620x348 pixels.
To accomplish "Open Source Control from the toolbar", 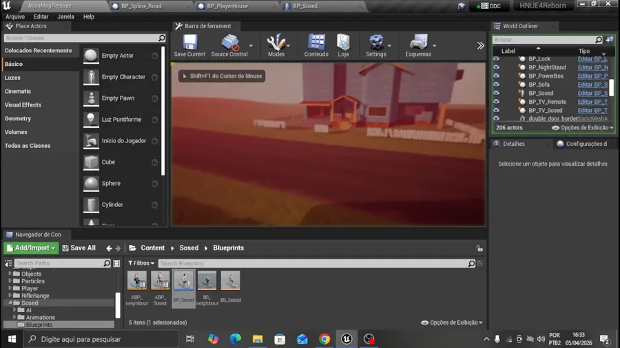I will pos(229,43).
